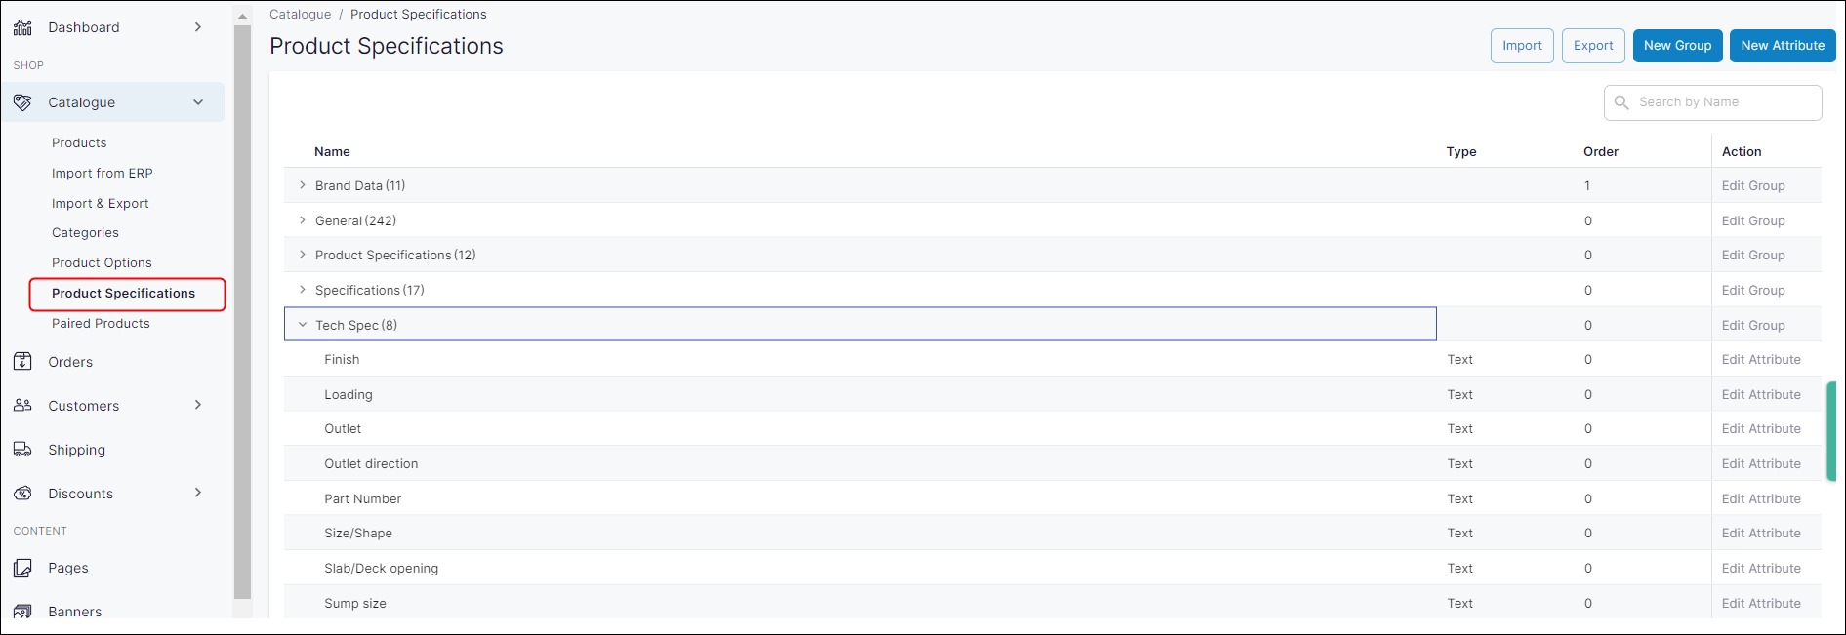
Task: Expand the Brand Data group
Action: point(303,185)
